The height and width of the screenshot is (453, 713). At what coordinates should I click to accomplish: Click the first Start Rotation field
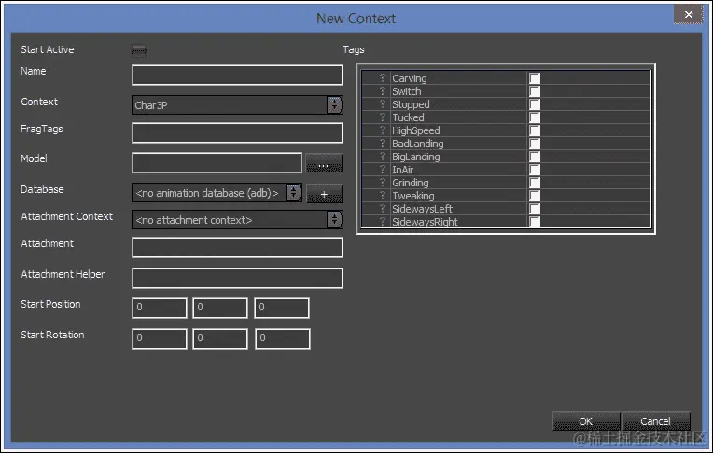point(160,338)
